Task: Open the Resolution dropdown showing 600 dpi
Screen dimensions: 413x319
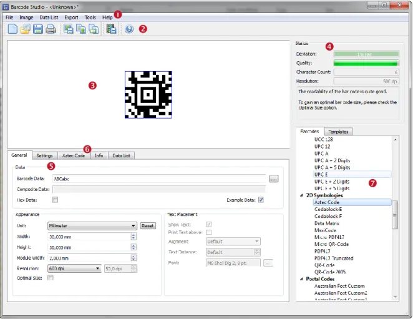Action: pyautogui.click(x=74, y=268)
